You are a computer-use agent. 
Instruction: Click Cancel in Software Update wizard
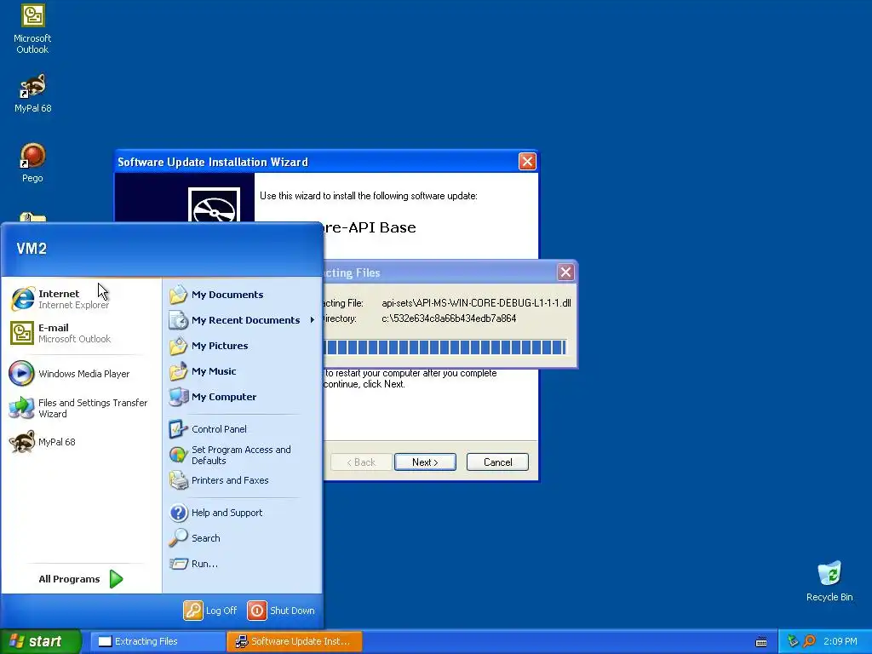pos(497,462)
